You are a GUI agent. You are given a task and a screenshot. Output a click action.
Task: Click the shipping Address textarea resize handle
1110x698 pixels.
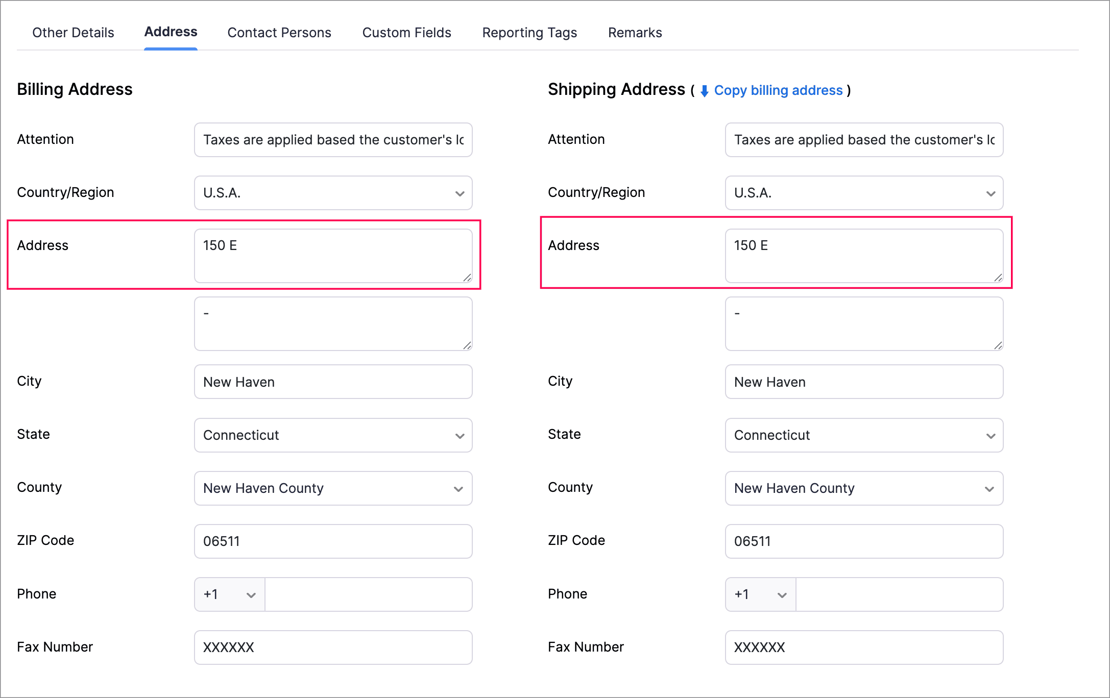pyautogui.click(x=997, y=279)
